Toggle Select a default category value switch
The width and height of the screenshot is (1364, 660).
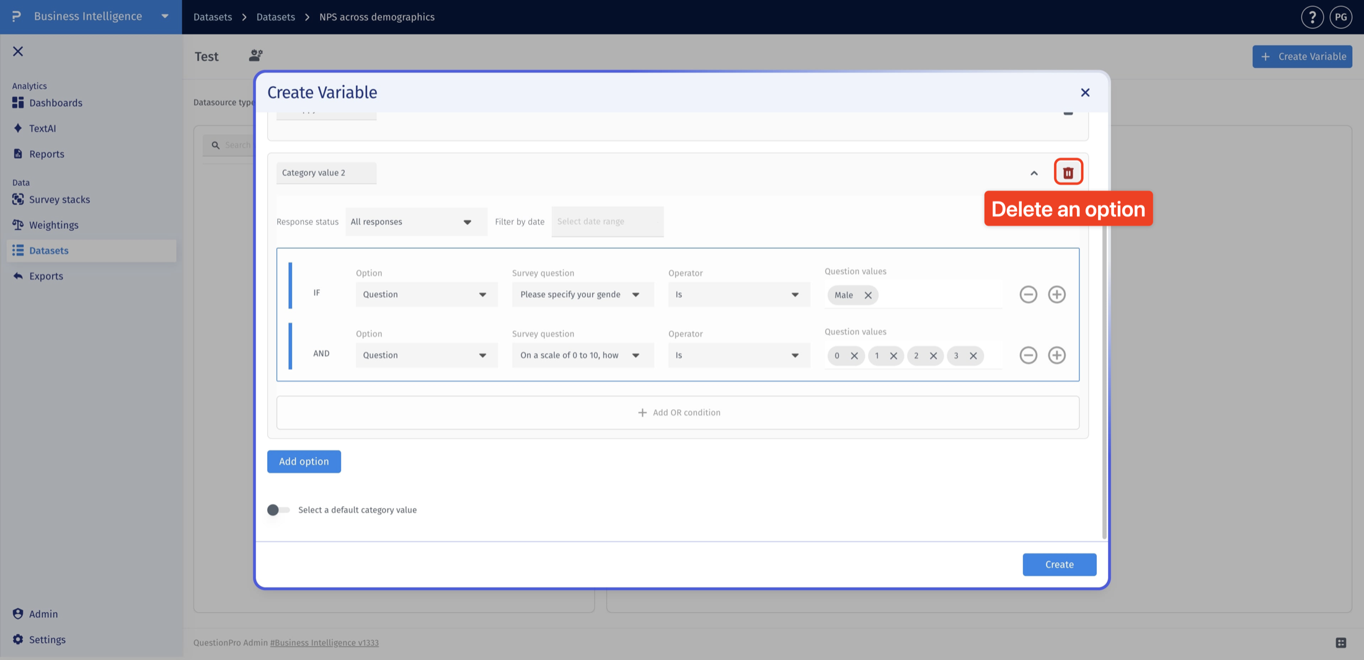(x=278, y=510)
